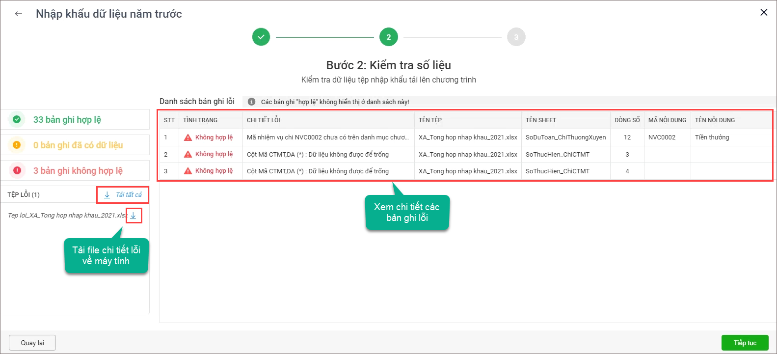Close the import dialog with X

click(763, 13)
